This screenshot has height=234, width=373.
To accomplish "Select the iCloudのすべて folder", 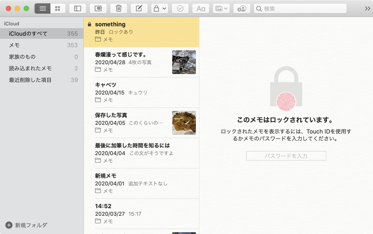I will coord(42,34).
